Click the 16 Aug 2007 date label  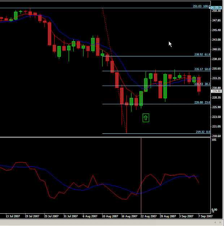(129, 216)
